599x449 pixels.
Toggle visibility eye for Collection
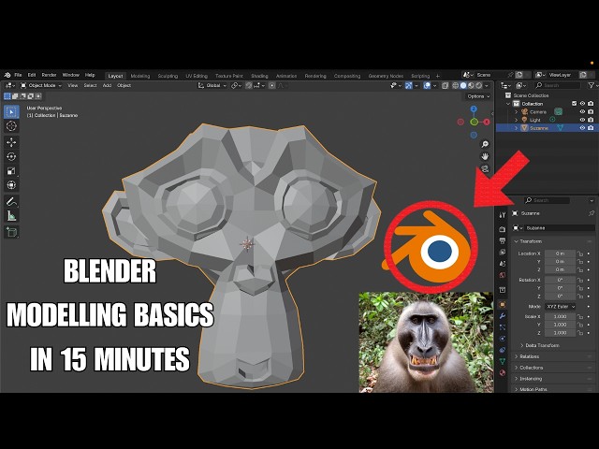pyautogui.click(x=582, y=104)
